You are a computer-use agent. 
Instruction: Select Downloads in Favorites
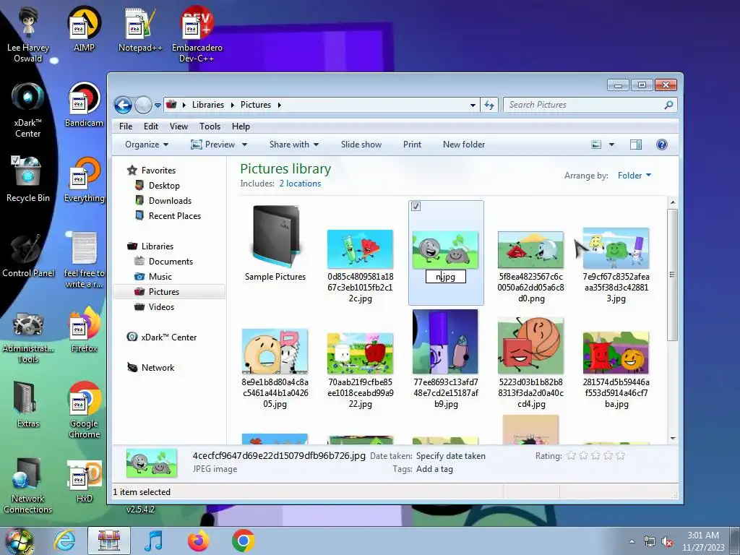(169, 201)
